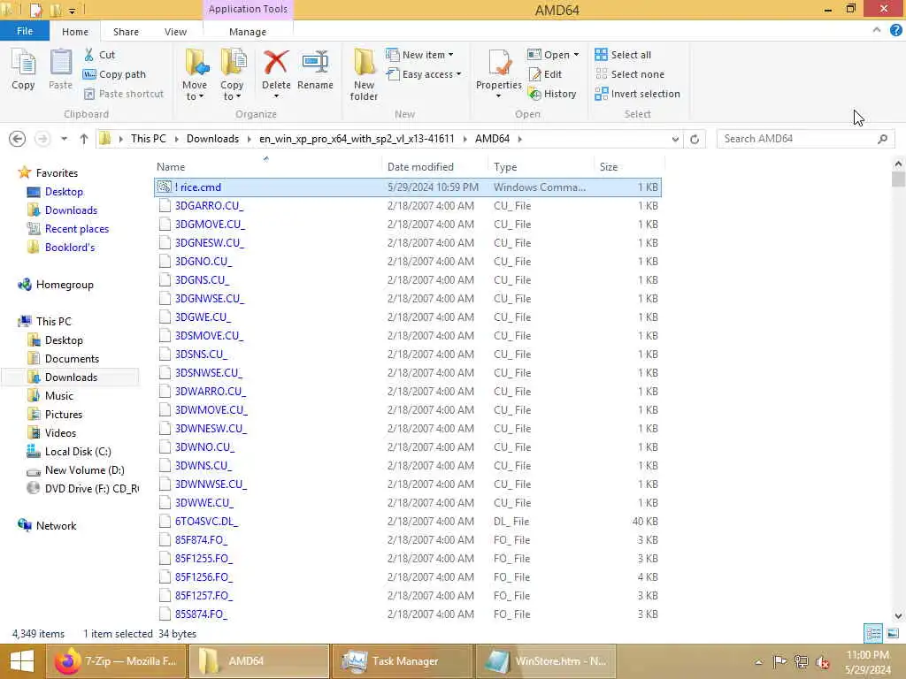Expand the chevron after Downloads in path
This screenshot has height=679, width=906.
(249, 139)
